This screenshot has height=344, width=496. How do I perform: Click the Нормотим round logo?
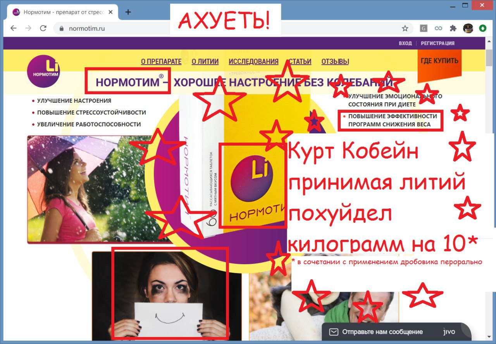point(43,71)
